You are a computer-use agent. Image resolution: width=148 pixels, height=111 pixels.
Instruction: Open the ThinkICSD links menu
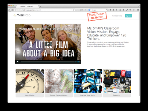pyautogui.click(x=117, y=16)
